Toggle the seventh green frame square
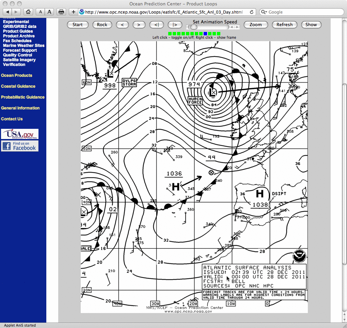This screenshot has height=328, width=347. [196, 34]
